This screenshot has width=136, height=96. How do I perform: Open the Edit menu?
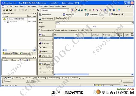pos(11,6)
